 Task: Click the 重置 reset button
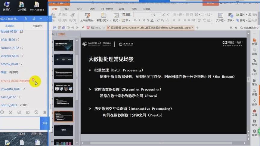tap(126, 14)
